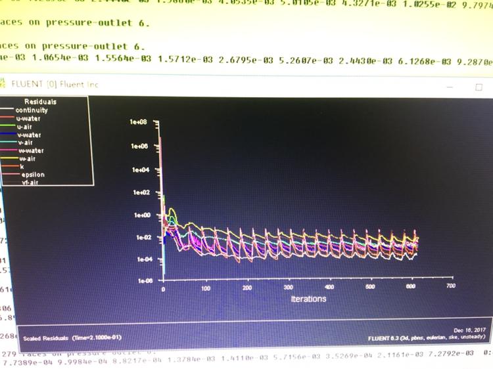Click the 400 x-axis tick label
Viewport: 493px width, 369px height.
pos(329,287)
